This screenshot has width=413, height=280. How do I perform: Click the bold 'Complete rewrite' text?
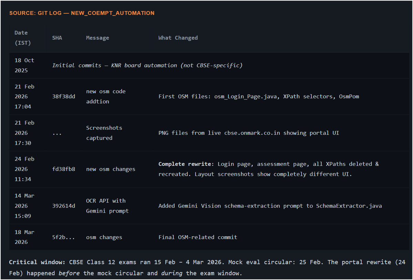[x=185, y=164]
